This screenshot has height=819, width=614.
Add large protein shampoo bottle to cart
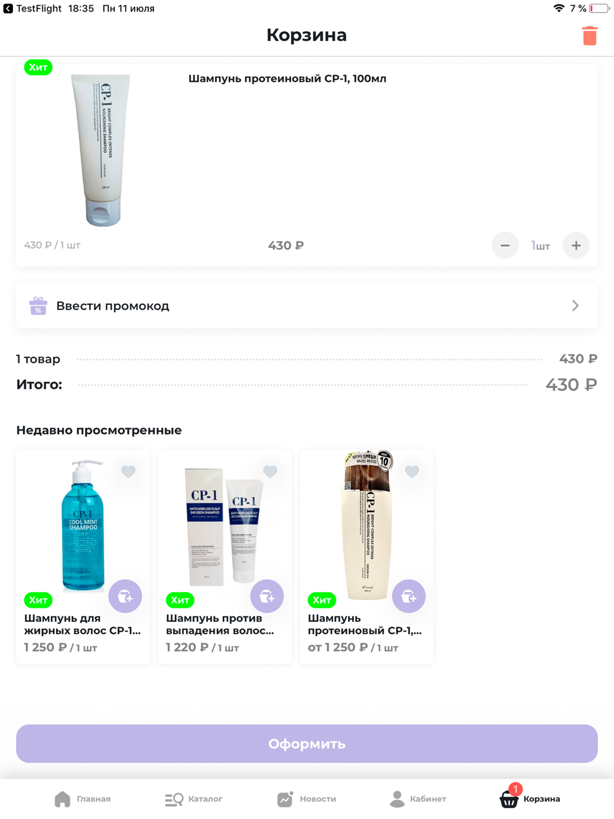click(409, 596)
